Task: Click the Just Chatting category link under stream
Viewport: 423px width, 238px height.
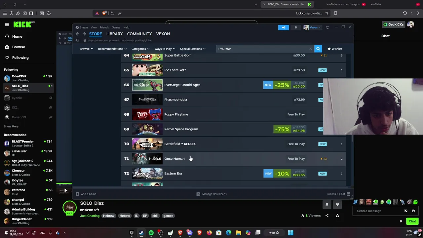Action: (x=90, y=216)
